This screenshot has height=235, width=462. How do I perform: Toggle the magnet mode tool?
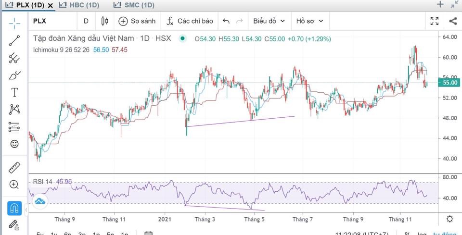[14, 208]
